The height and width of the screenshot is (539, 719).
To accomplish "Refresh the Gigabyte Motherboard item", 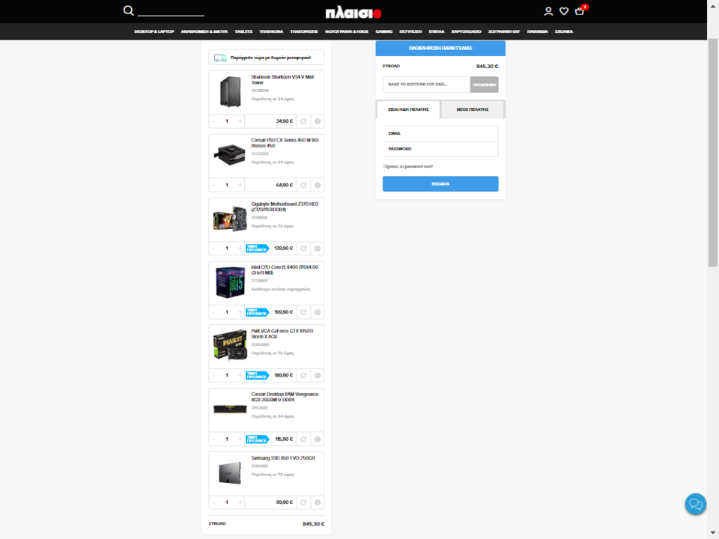I will [303, 249].
